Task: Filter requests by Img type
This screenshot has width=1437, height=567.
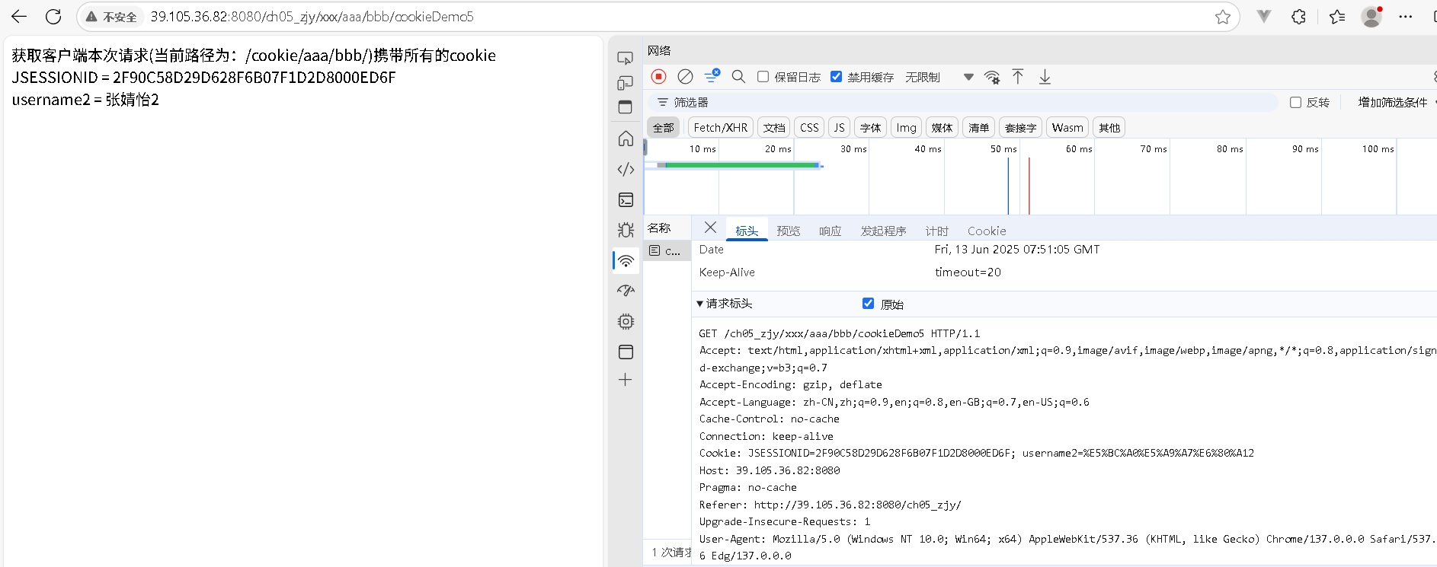Action: tap(906, 128)
